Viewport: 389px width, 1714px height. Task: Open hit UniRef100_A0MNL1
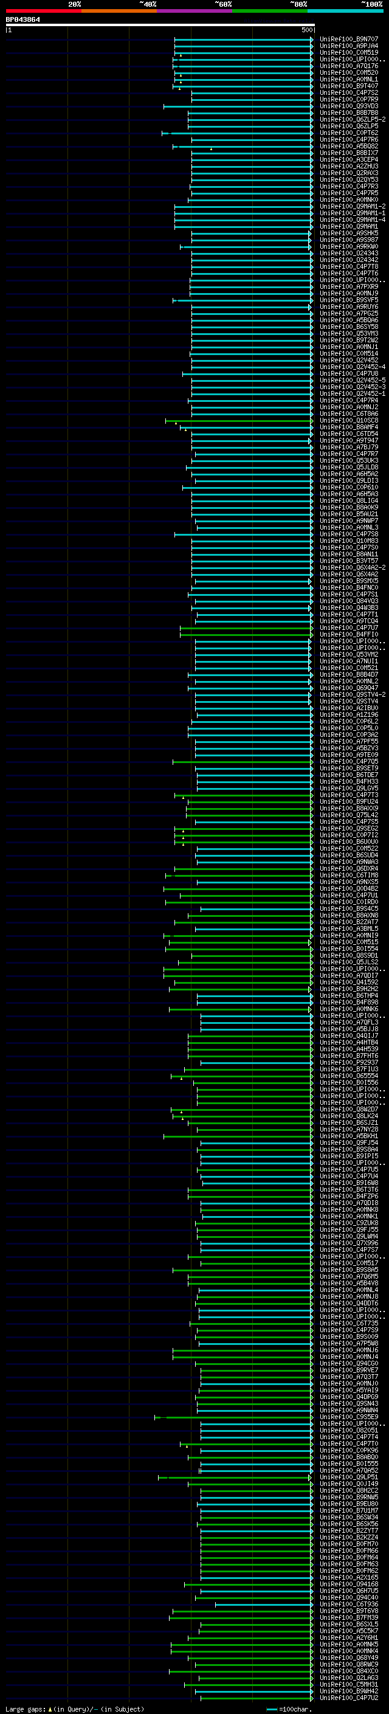pos(348,79)
